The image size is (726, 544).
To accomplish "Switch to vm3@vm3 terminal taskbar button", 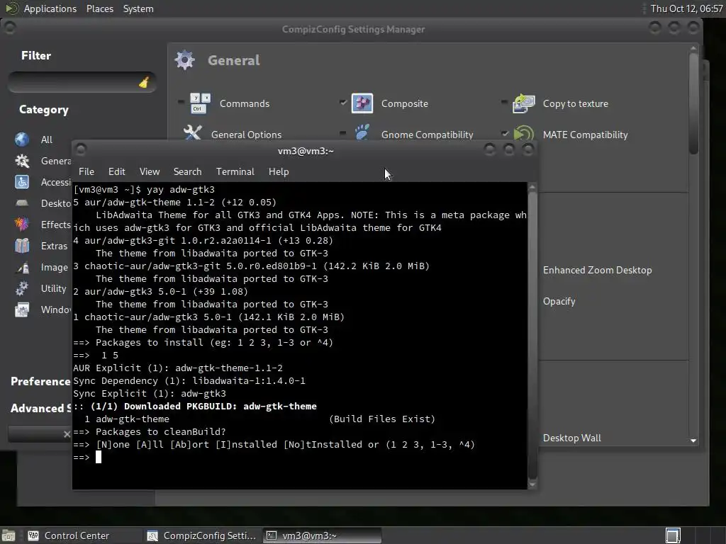I will point(323,535).
